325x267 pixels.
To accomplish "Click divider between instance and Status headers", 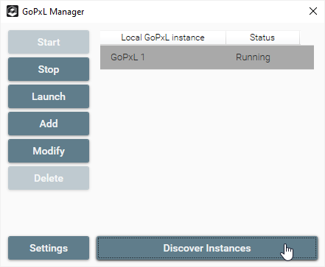I will tap(226, 38).
